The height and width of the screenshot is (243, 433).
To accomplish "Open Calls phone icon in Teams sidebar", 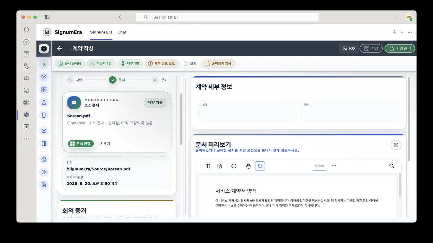I will click(x=26, y=66).
